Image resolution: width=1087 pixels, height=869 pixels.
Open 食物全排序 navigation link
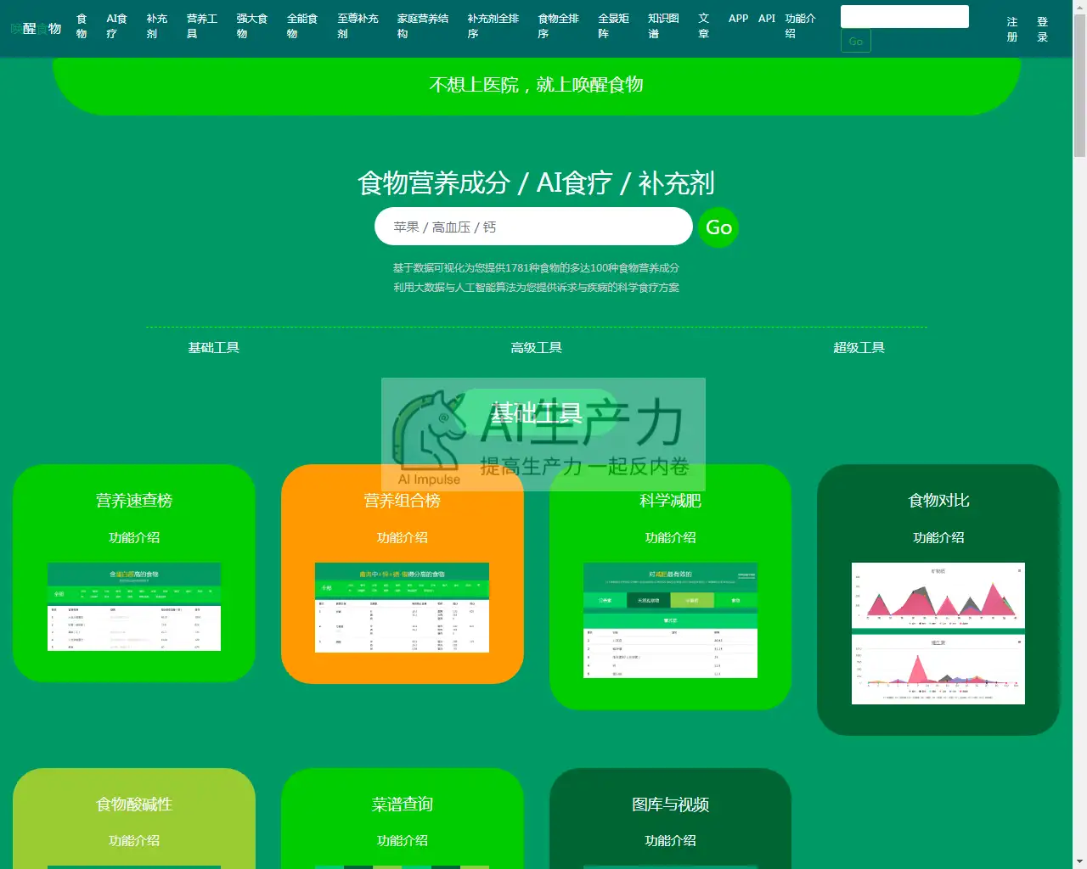pyautogui.click(x=558, y=26)
